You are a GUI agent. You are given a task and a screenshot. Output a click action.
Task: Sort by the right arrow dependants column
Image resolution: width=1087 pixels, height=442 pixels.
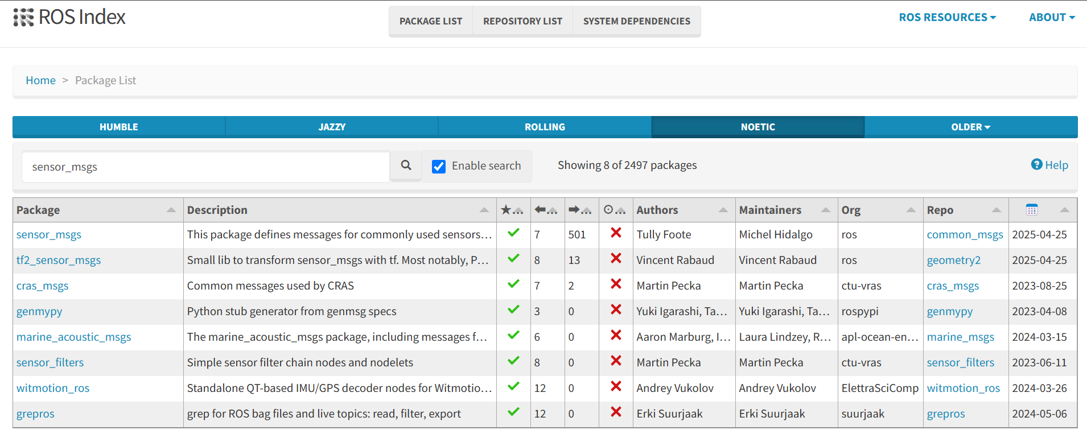574,210
